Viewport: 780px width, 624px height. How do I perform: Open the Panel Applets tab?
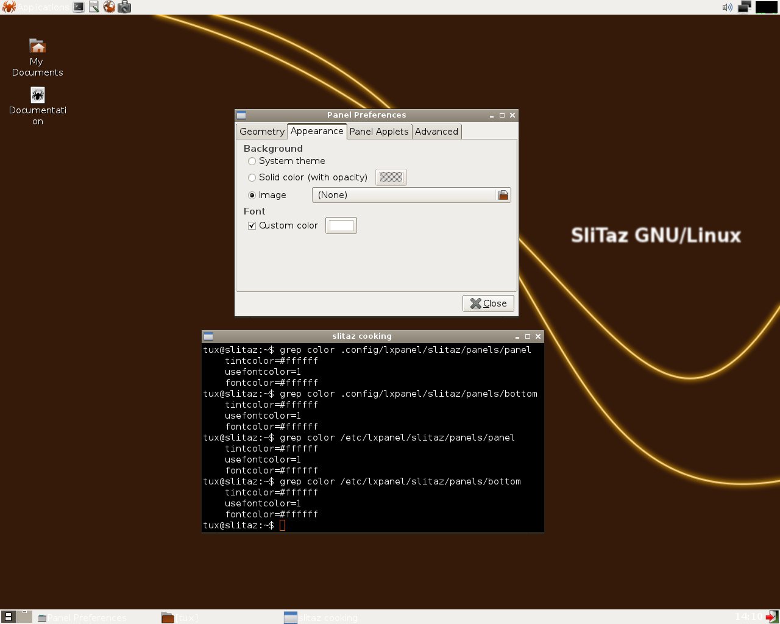click(379, 131)
